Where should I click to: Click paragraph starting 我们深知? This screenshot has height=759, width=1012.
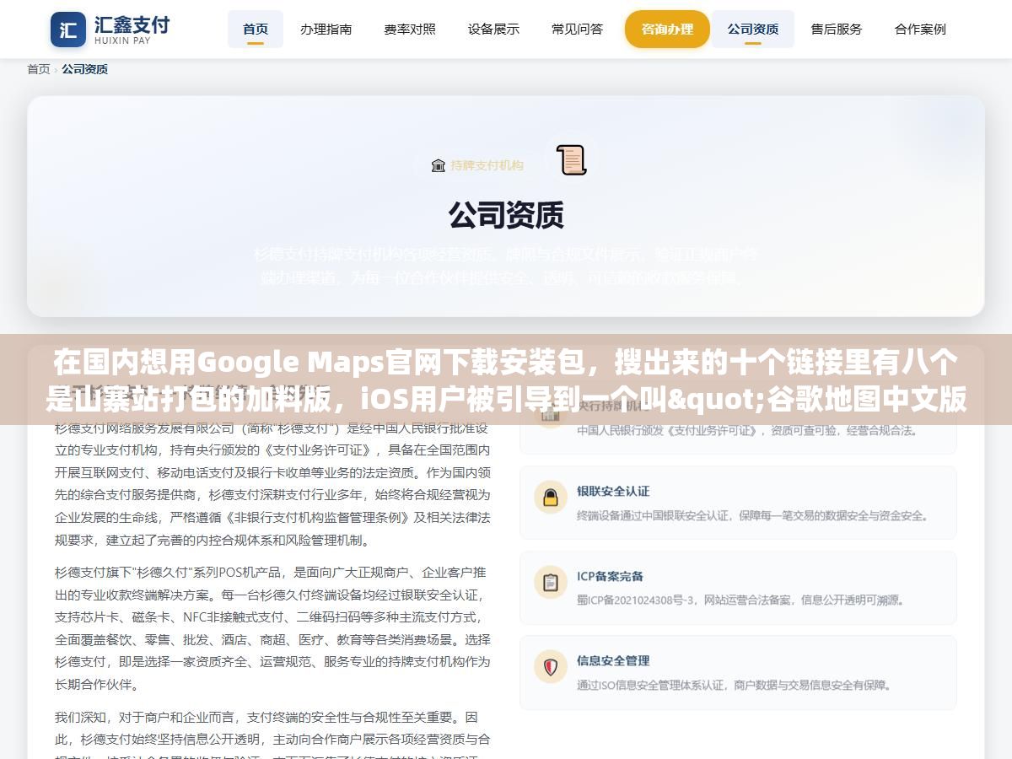tap(272, 734)
